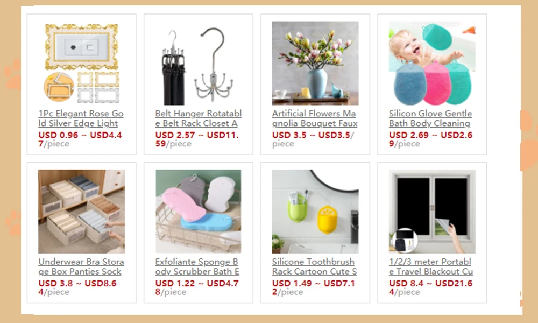Open 'Underwear Bra Storage Box Panties Sock' link
The image size is (538, 323).
[81, 266]
